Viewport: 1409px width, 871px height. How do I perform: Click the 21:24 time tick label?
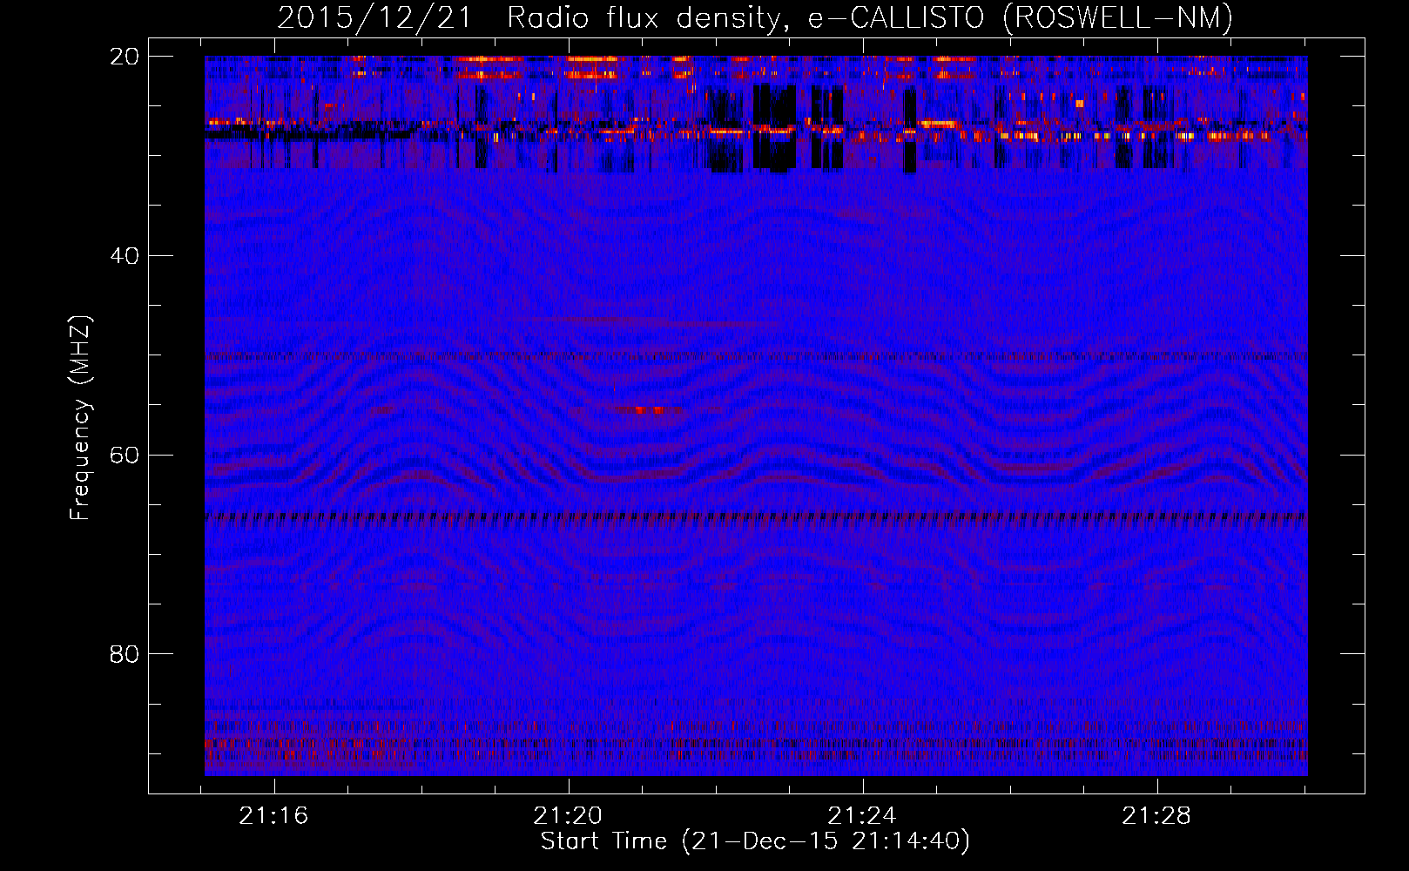point(862,816)
